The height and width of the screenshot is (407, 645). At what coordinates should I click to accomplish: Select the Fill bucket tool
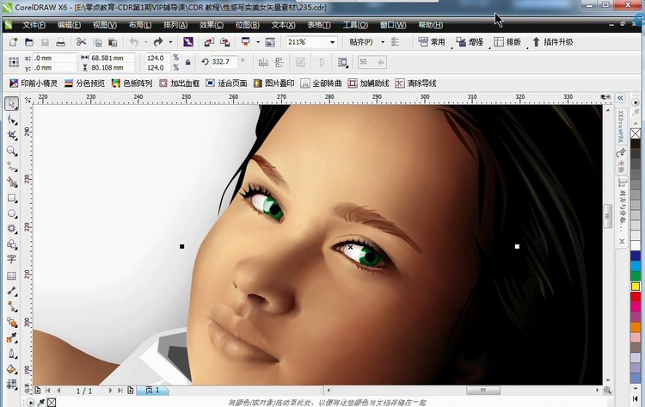[11, 369]
